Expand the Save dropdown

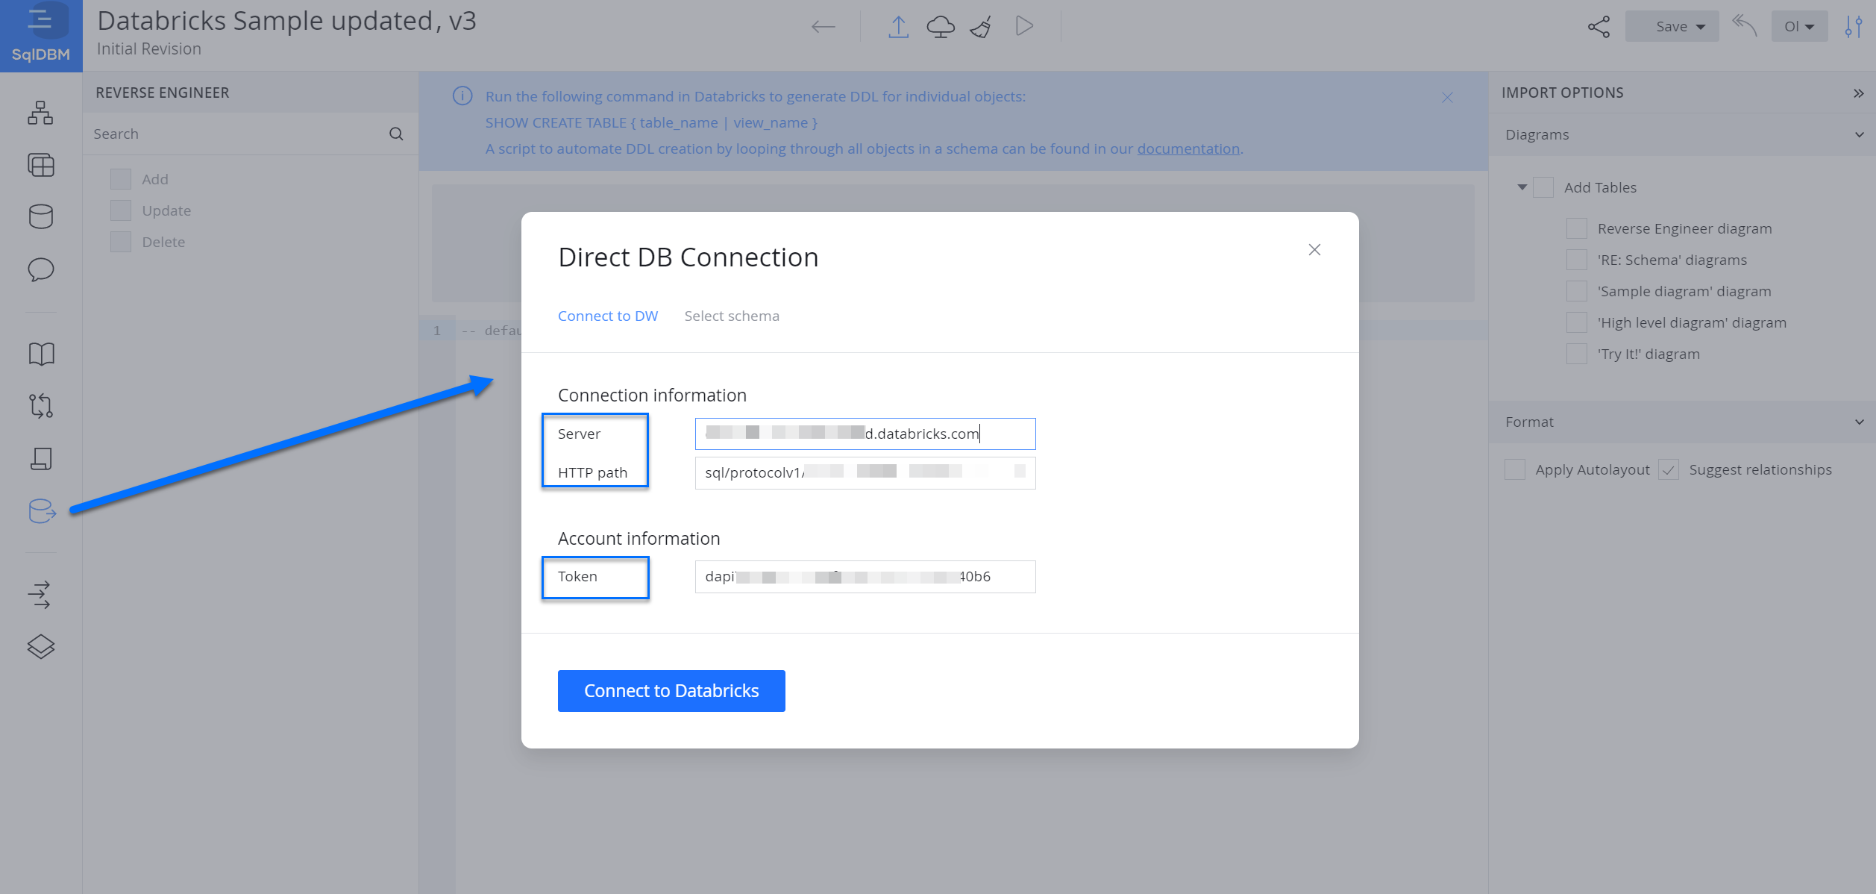[1672, 26]
